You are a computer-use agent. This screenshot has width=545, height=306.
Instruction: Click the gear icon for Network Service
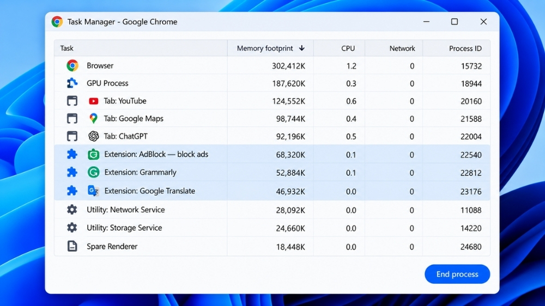[72, 210]
